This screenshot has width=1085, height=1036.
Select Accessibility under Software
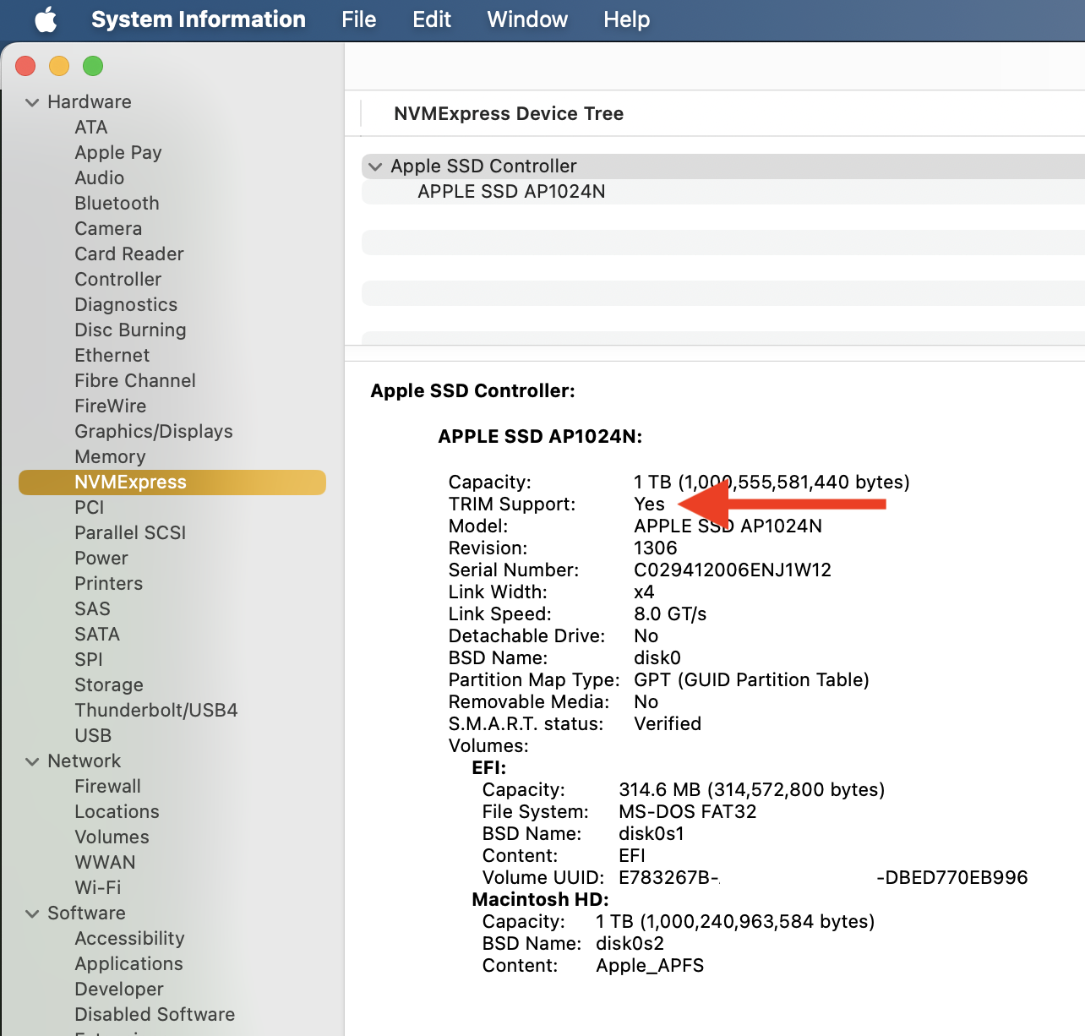point(129,939)
